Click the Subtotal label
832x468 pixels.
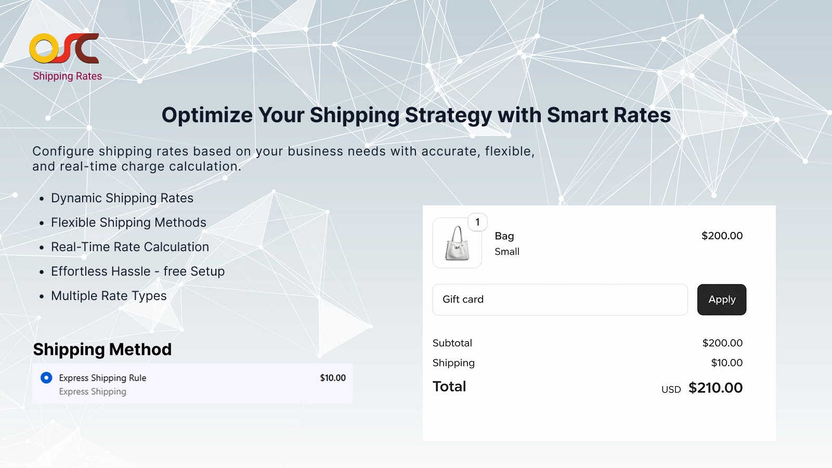pos(452,343)
